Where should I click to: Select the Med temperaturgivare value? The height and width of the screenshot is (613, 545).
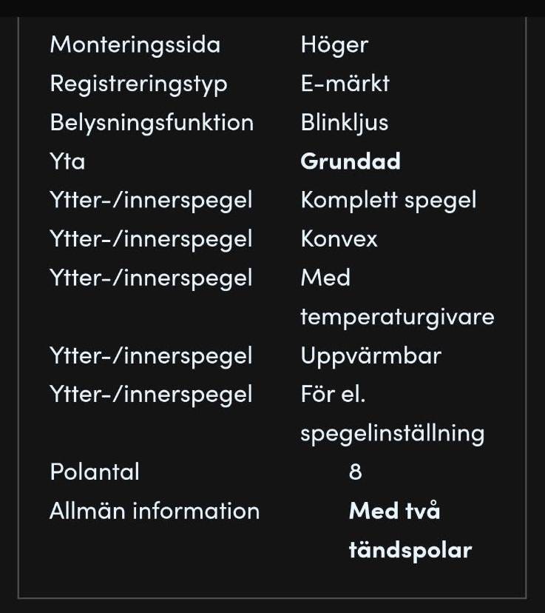point(397,298)
